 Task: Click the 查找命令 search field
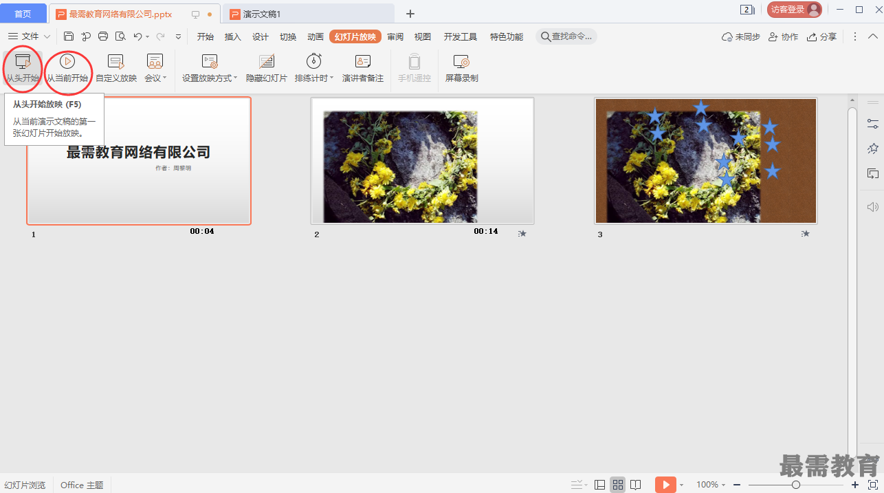point(566,36)
